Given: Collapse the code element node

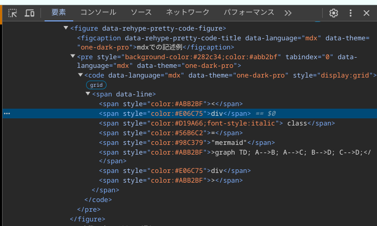Looking at the screenshot, I should click(80, 75).
